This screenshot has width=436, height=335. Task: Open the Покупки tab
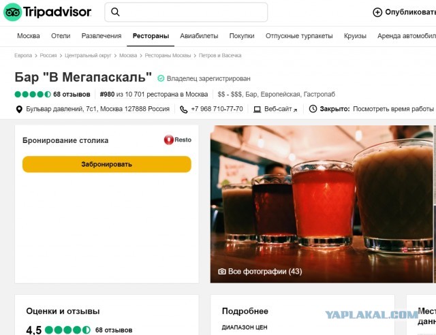click(242, 36)
